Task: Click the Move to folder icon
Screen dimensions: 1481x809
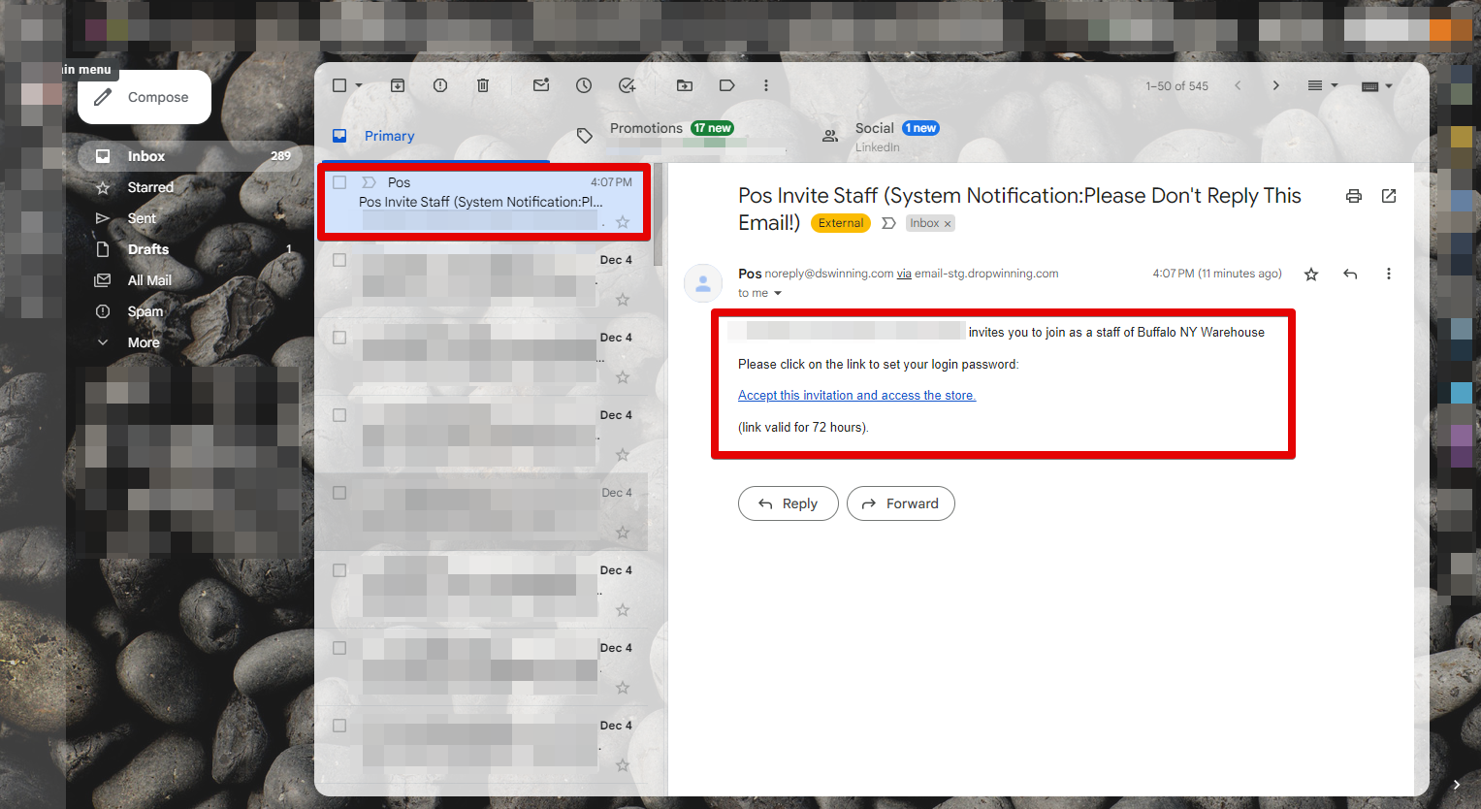Action: [x=685, y=85]
